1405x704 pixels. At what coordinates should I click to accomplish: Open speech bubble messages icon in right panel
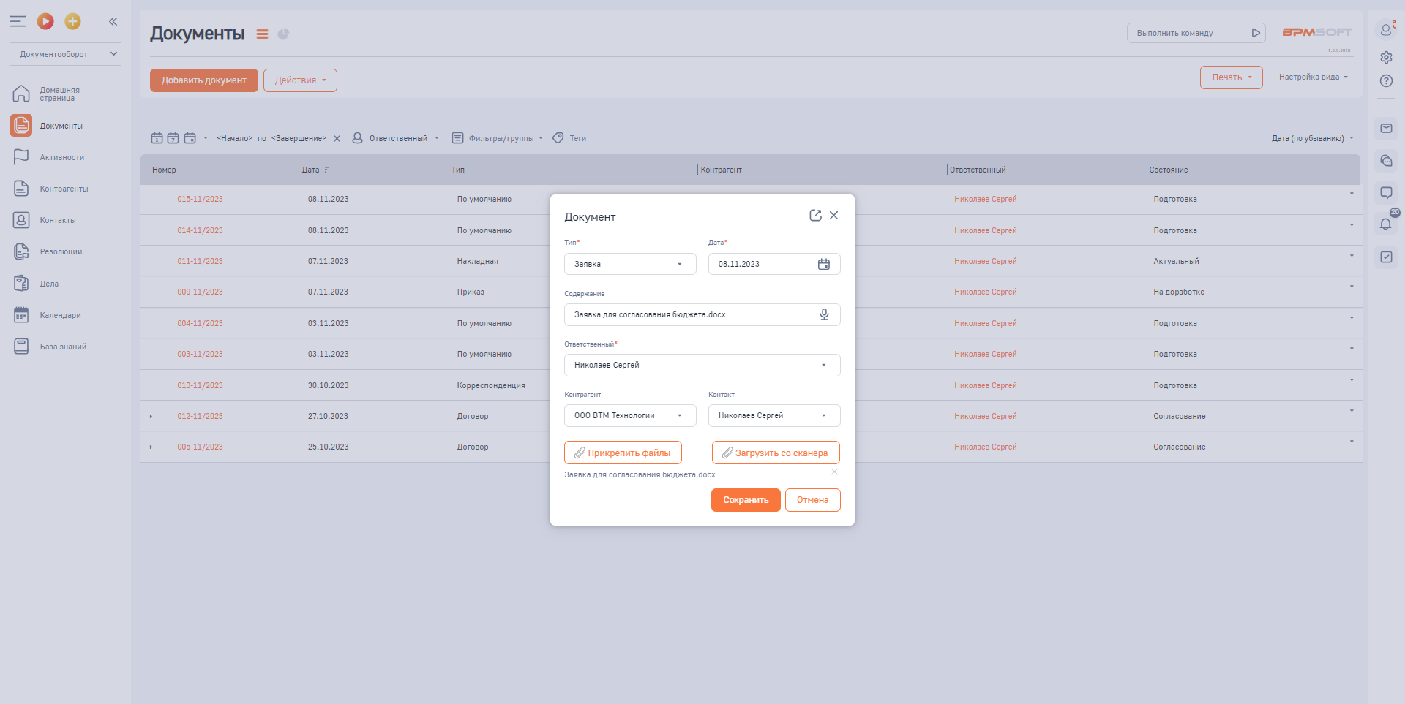pos(1386,193)
